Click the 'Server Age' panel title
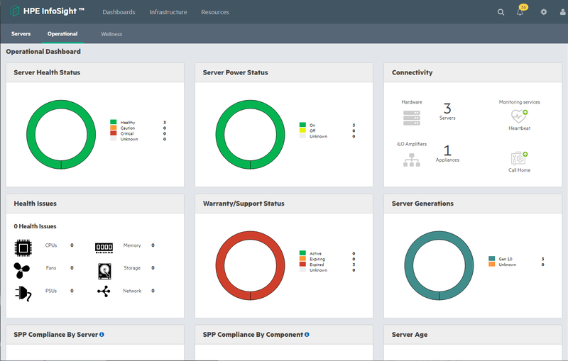The image size is (568, 361). (x=410, y=335)
